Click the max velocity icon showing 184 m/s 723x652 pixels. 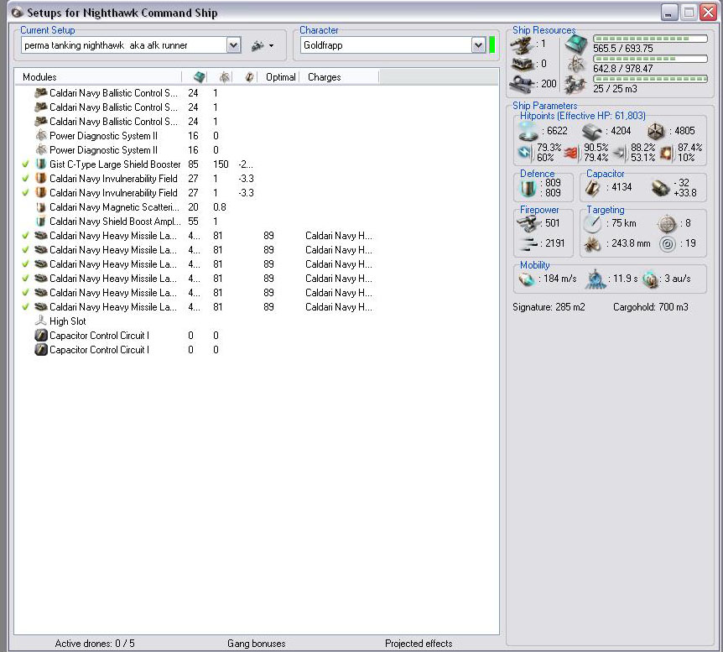tap(526, 279)
